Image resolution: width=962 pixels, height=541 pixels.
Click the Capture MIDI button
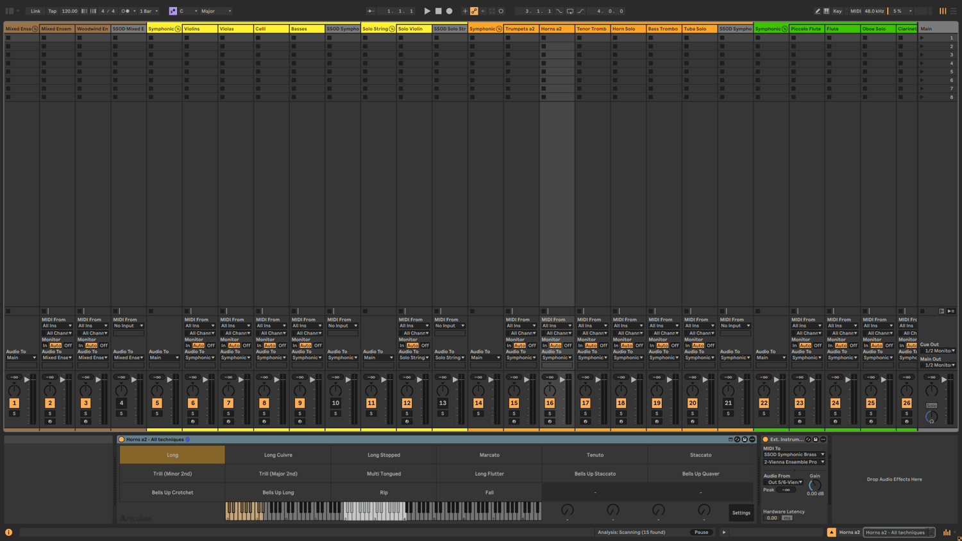[492, 11]
